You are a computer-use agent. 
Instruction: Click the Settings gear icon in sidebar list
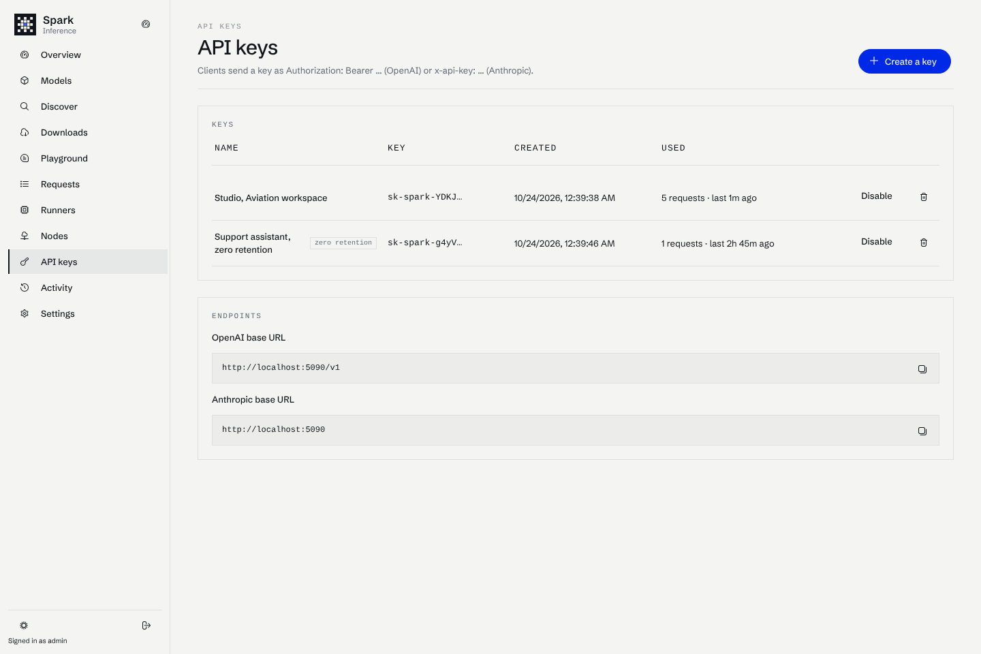25,313
